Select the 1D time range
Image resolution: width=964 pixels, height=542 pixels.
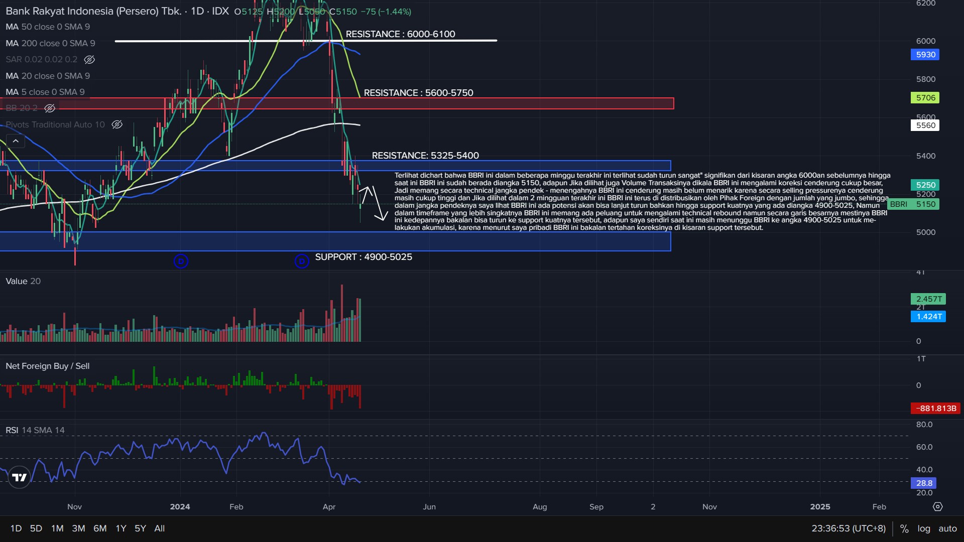click(16, 528)
